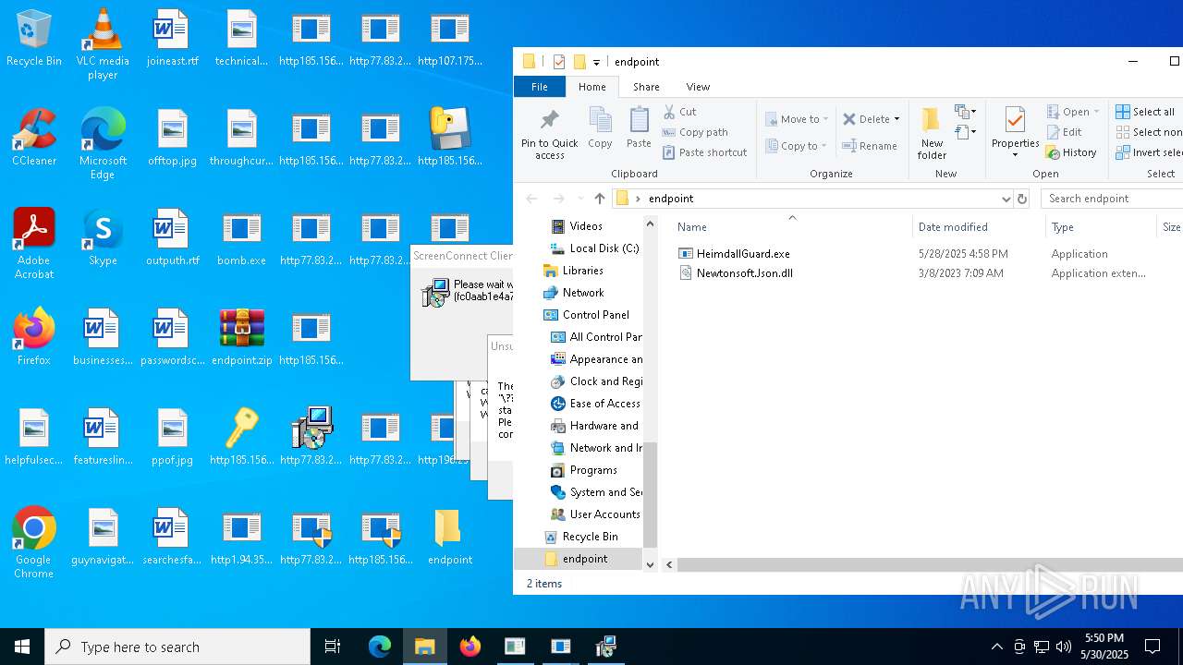Click the Up directory arrow
Image resolution: width=1183 pixels, height=665 pixels.
point(600,199)
